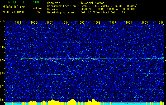Screen dimensions: 166x105
Task: Click the HROFFT program title
Action: coord(16,2)
